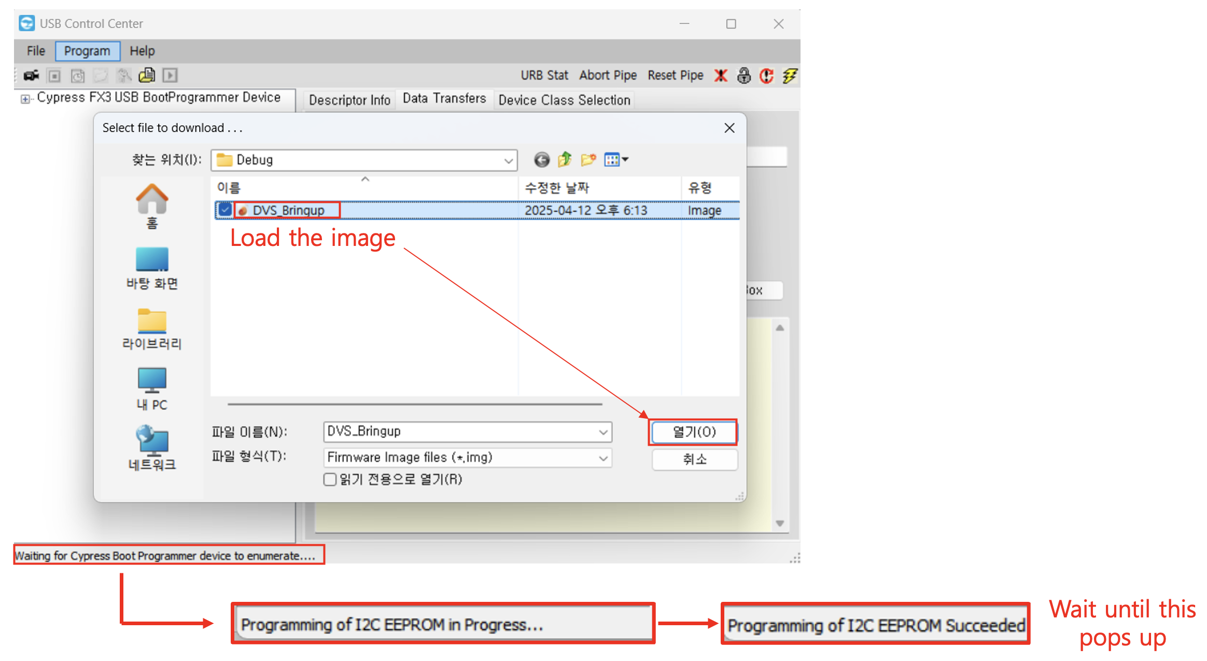Click the red circular arrow icon in the toolbar
This screenshot has width=1207, height=661.
click(766, 76)
